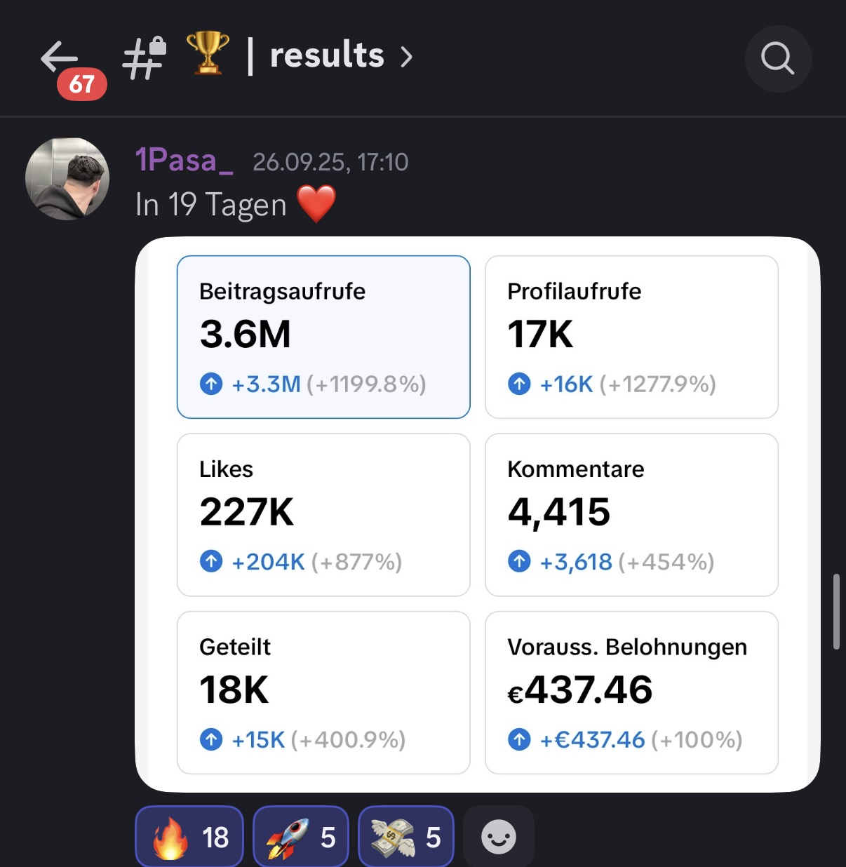Image resolution: width=846 pixels, height=867 pixels.
Task: Tap the trophy emoji in channel title
Action: (x=208, y=53)
